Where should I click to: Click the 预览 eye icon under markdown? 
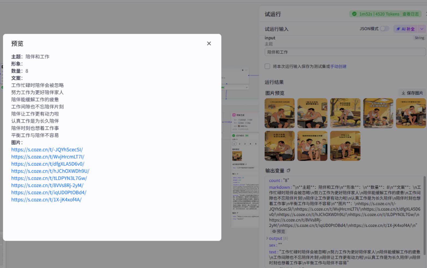click(279, 231)
